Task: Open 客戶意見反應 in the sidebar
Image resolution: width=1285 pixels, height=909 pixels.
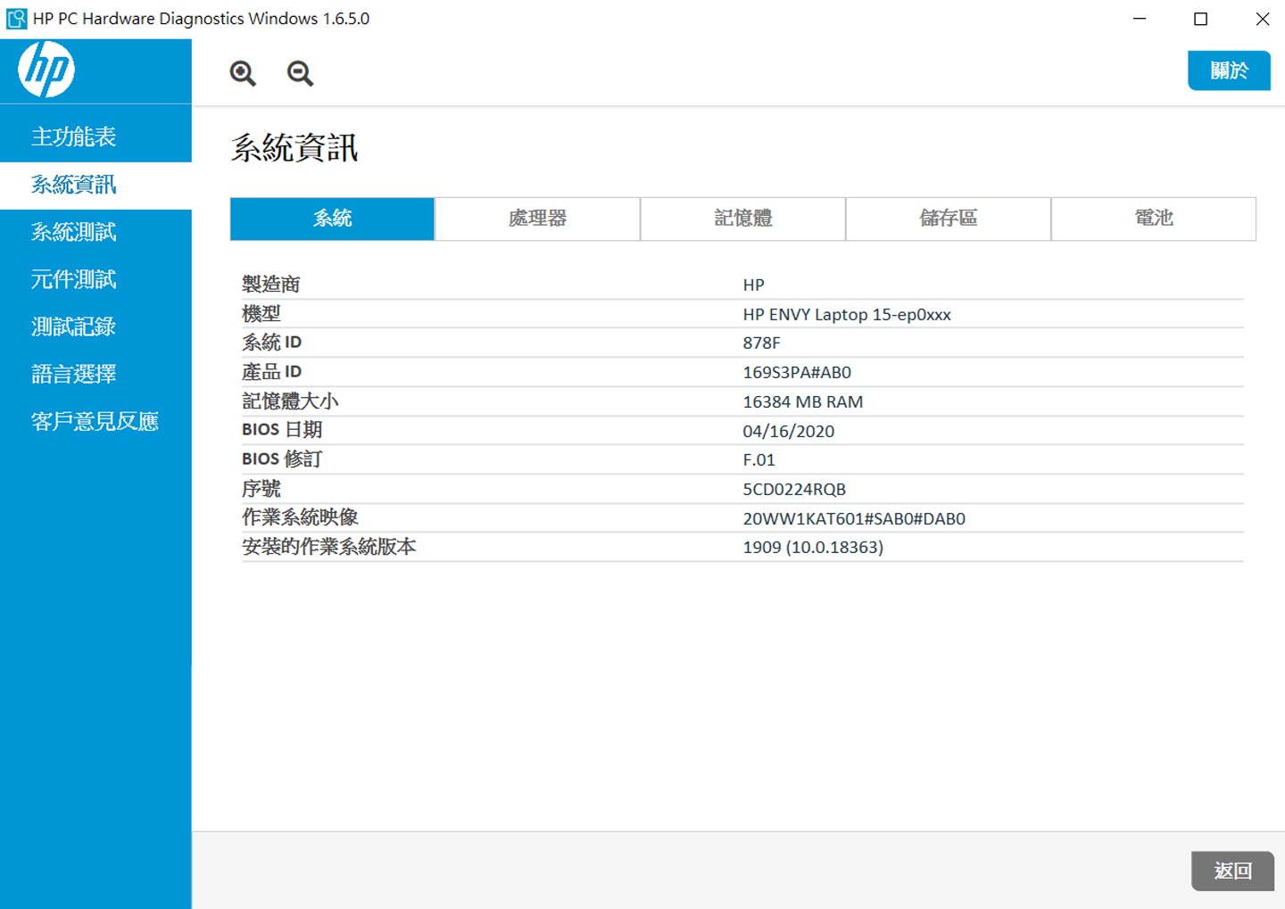Action: (x=95, y=421)
